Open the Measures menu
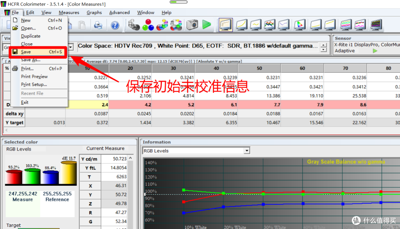Viewport: 400px width, 229px height. pyautogui.click(x=69, y=12)
